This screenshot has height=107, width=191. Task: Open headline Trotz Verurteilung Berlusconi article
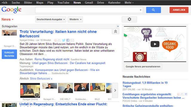tap(58, 34)
